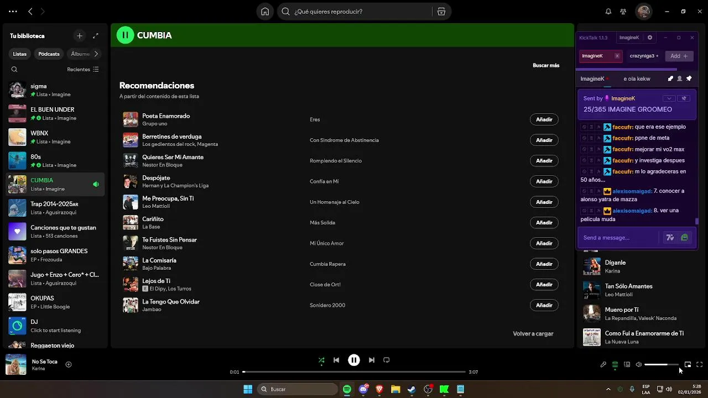The height and width of the screenshot is (398, 708).
Task: Skip to next track
Action: (x=372, y=360)
